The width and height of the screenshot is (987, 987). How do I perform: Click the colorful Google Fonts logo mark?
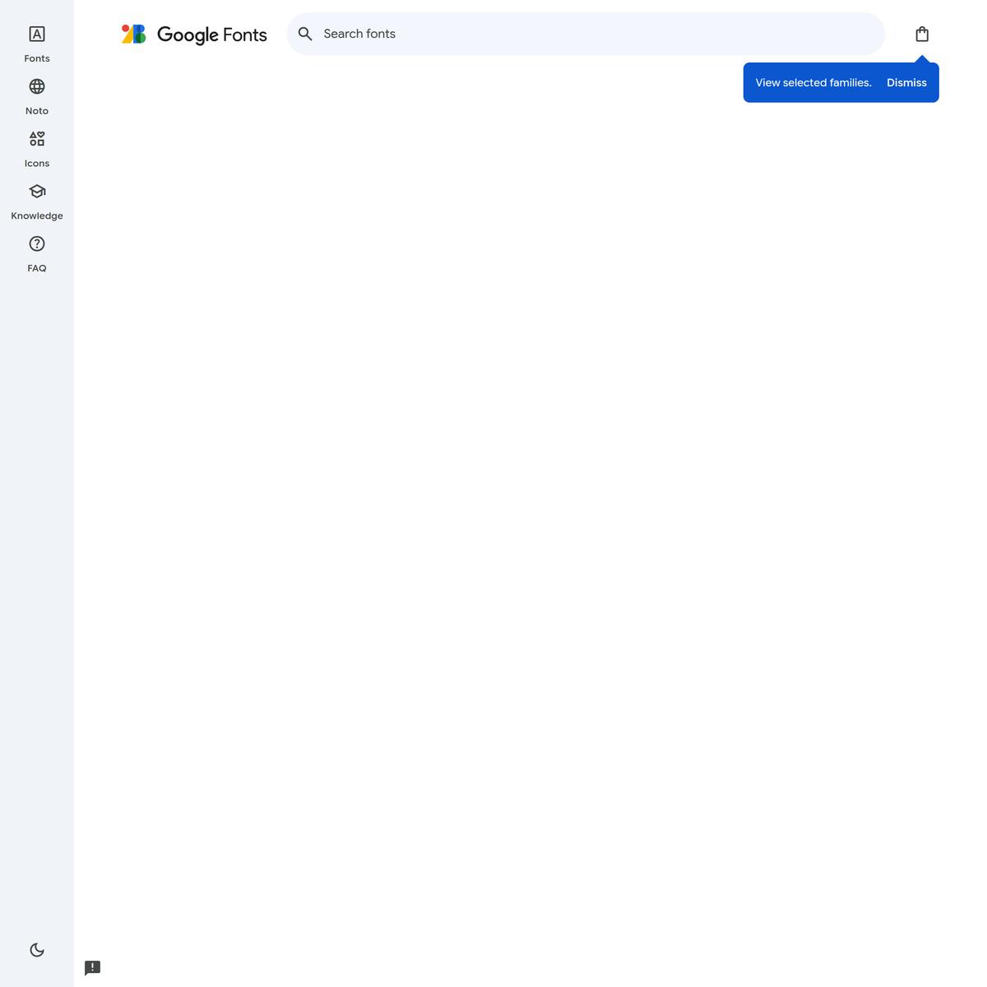pos(133,34)
